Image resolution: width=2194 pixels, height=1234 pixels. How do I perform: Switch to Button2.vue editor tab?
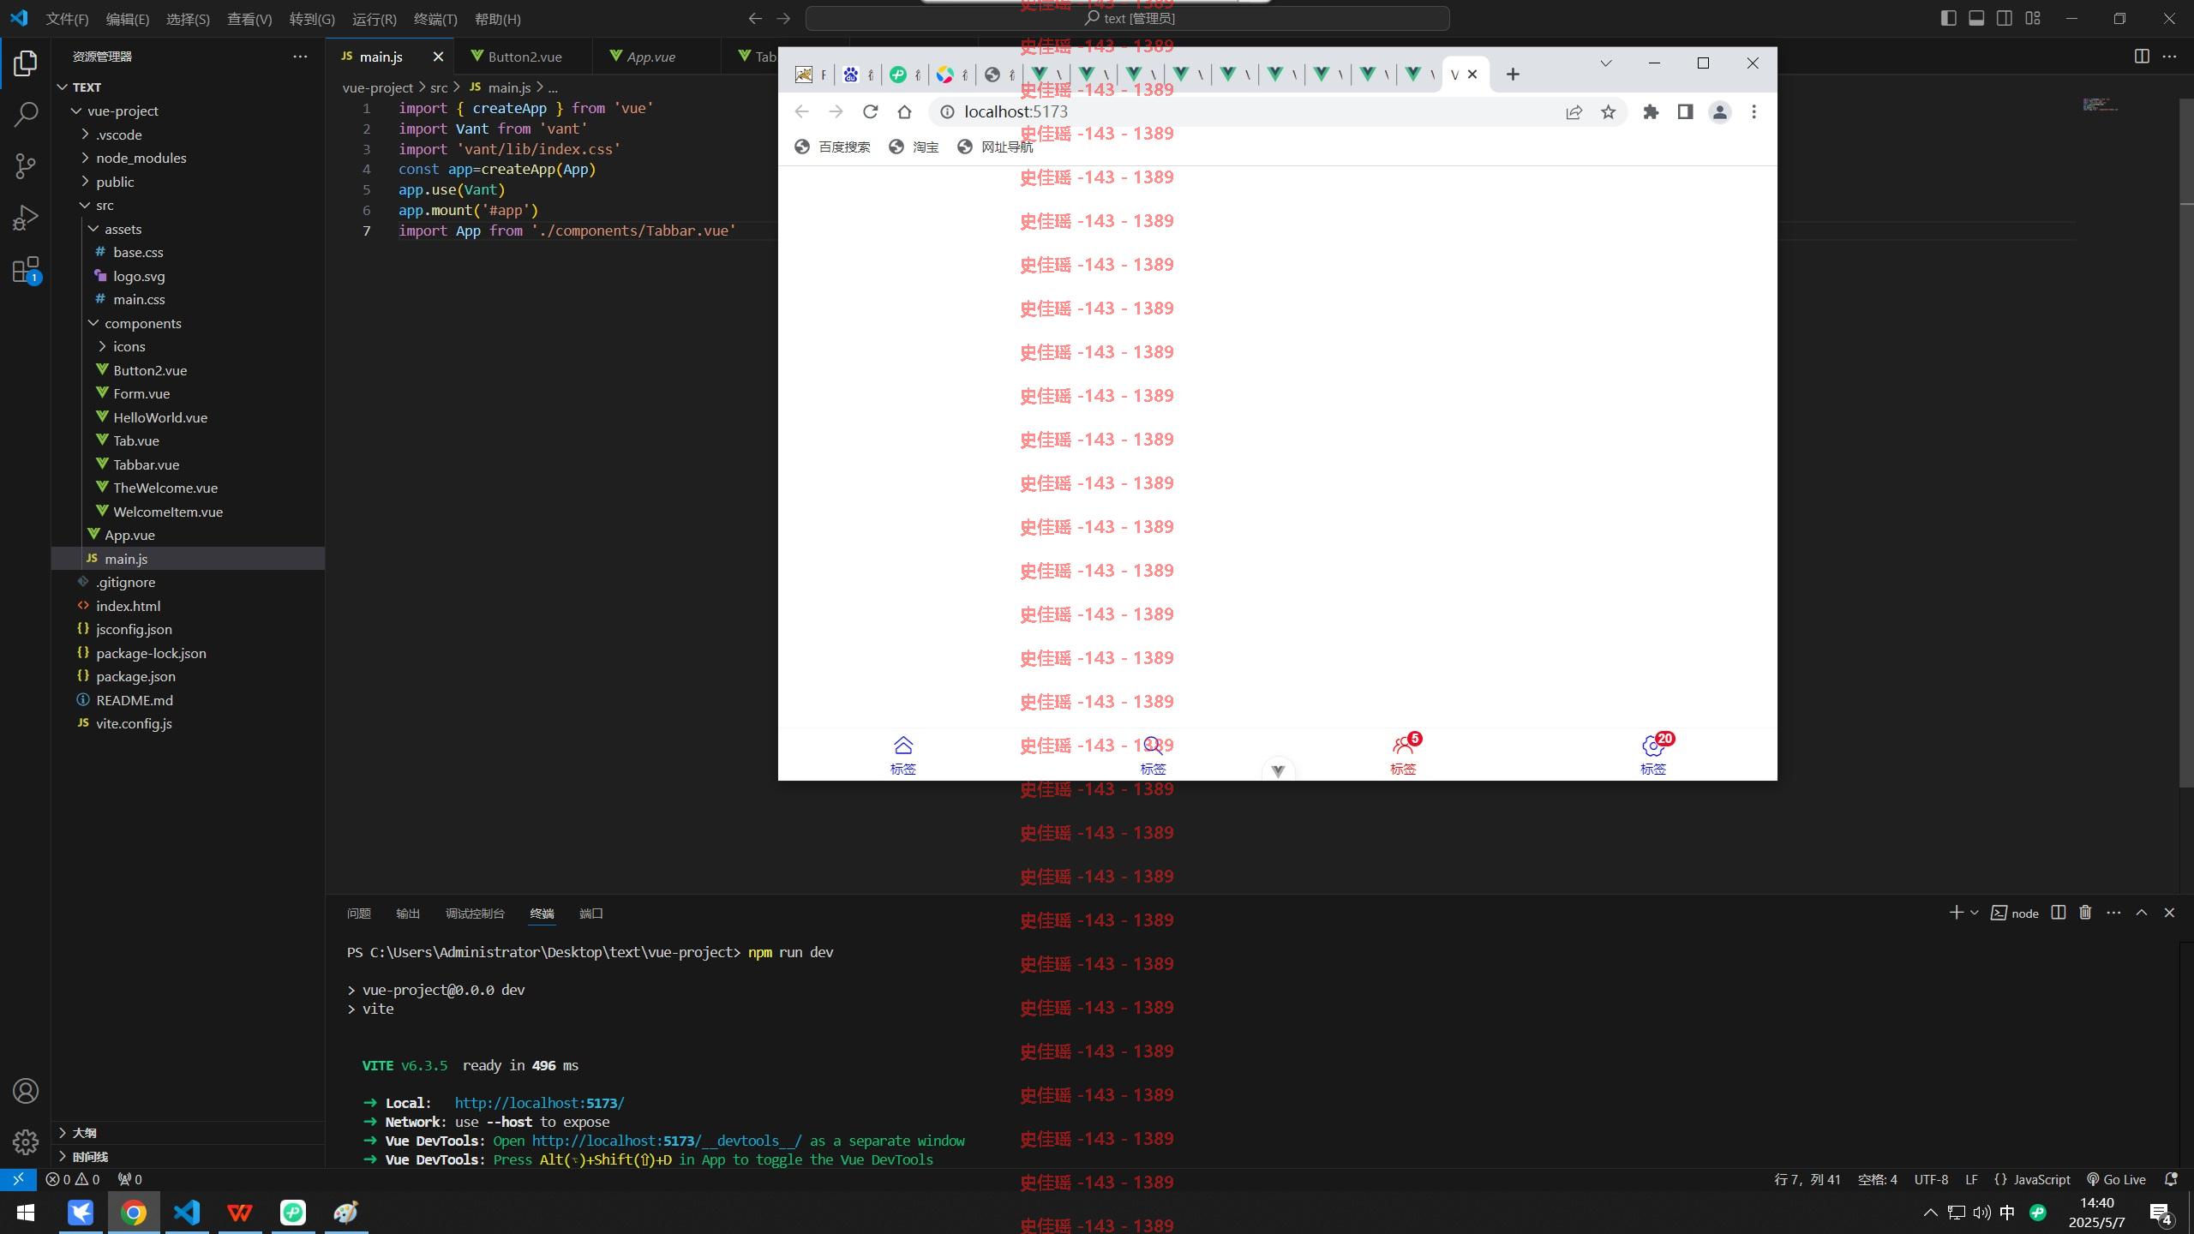click(x=524, y=57)
